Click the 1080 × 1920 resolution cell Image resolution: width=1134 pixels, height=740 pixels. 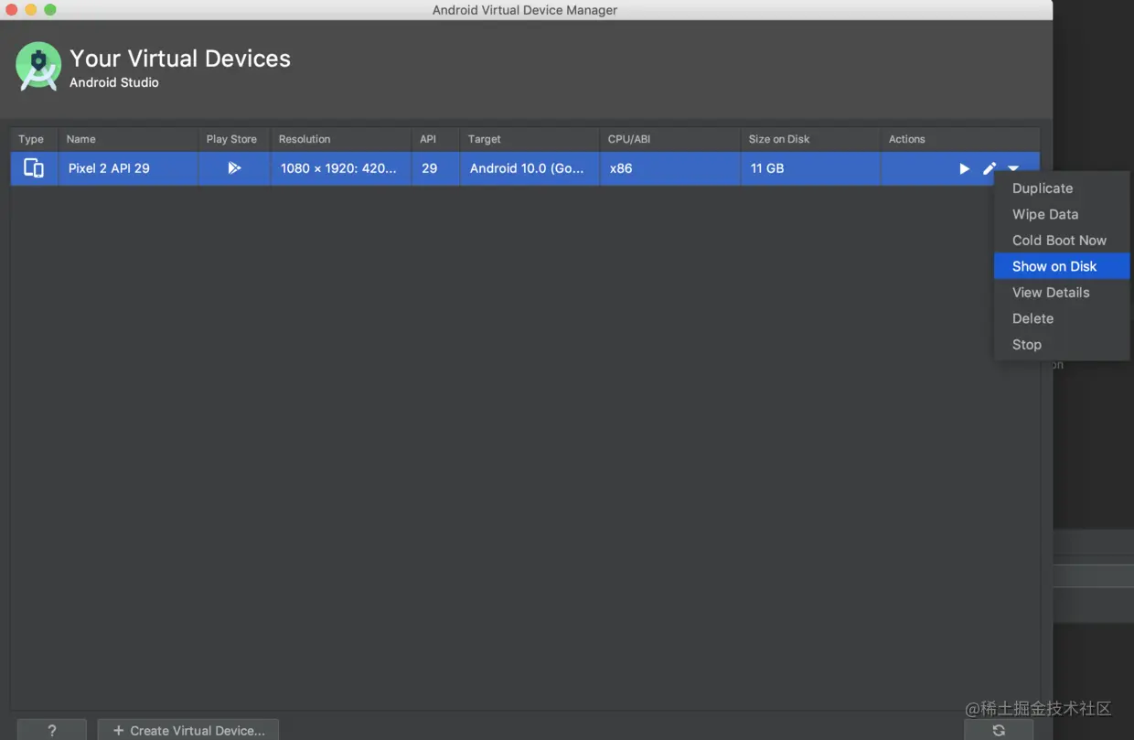[x=341, y=168]
